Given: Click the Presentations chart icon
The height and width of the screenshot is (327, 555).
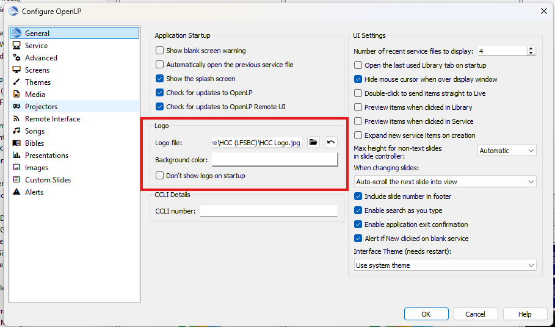Looking at the screenshot, I should [16, 156].
